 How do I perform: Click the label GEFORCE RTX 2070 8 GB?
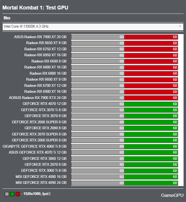click(45, 164)
